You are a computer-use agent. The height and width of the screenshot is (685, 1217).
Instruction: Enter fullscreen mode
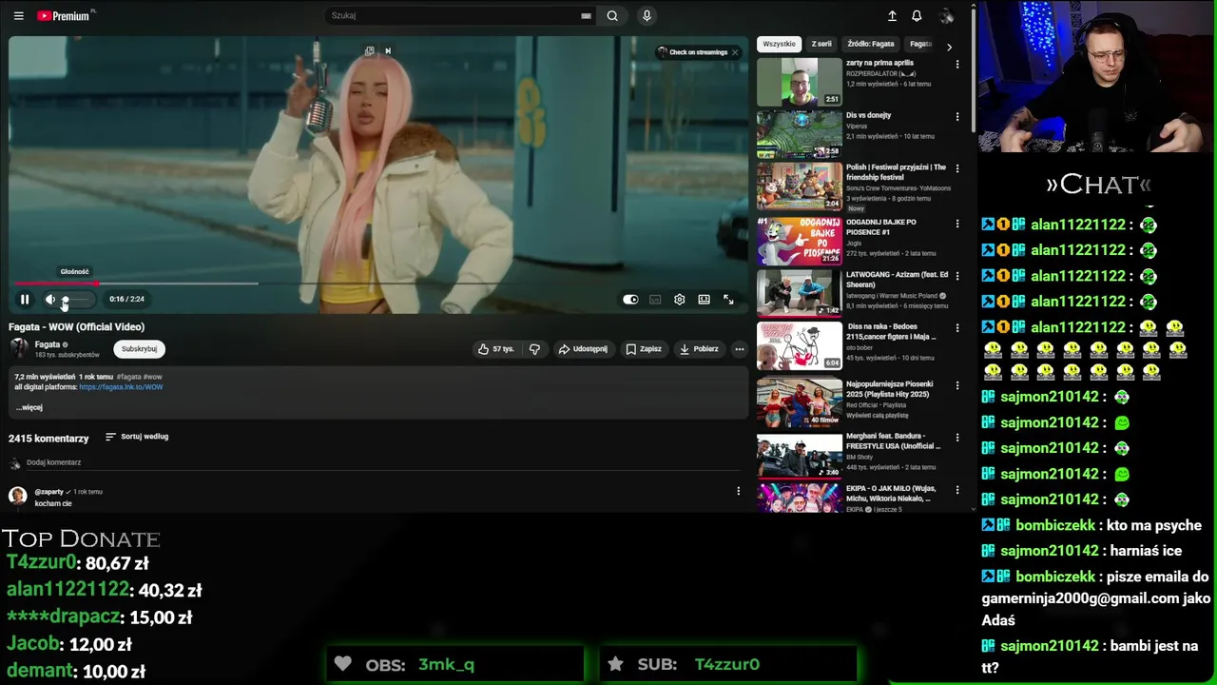[x=728, y=299]
